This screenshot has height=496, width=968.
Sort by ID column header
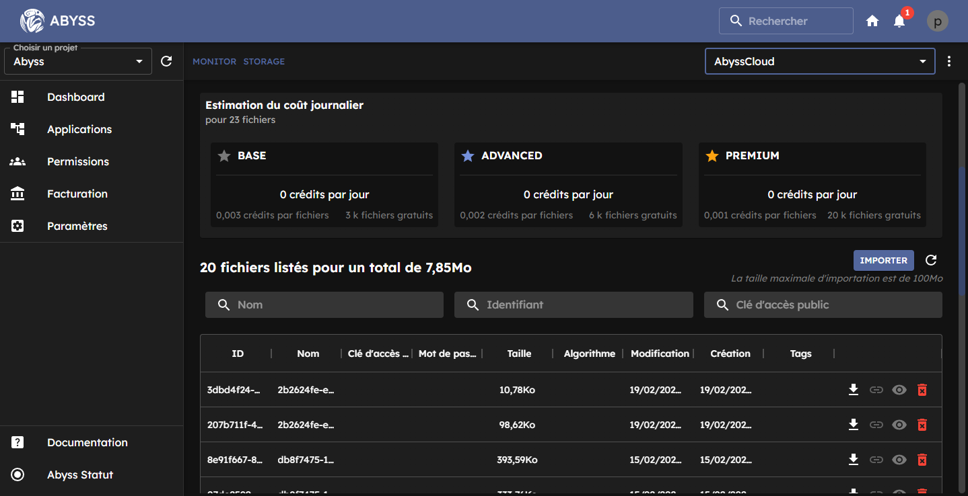(238, 354)
